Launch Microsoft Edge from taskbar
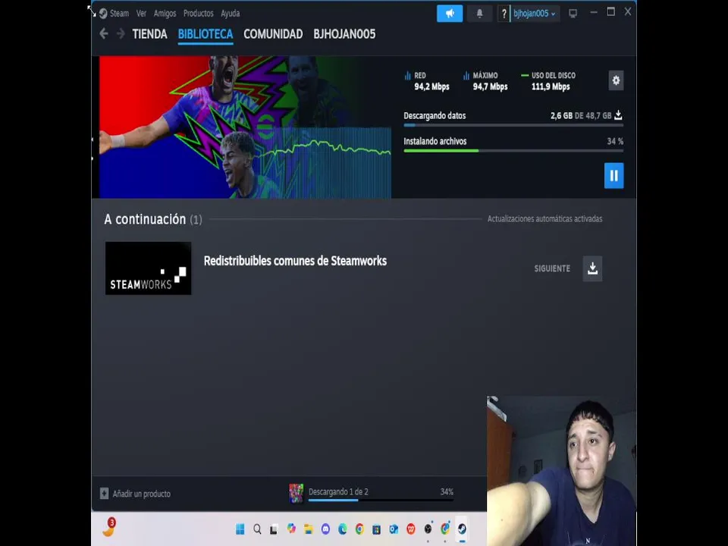The width and height of the screenshot is (728, 546). pos(343,529)
